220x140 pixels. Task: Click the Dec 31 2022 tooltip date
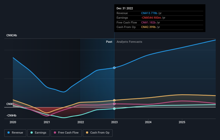click(125, 8)
